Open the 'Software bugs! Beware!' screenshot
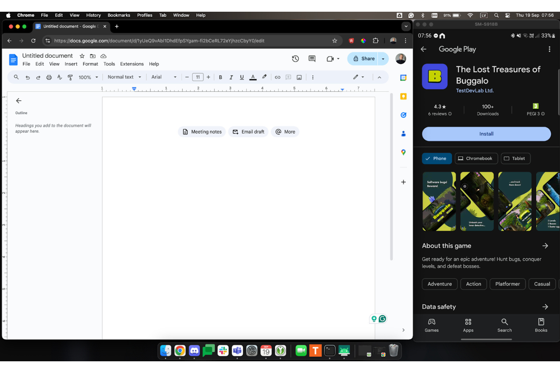This screenshot has width=560, height=373. (x=439, y=201)
